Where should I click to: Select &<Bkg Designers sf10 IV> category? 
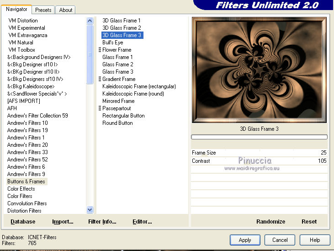35,79
